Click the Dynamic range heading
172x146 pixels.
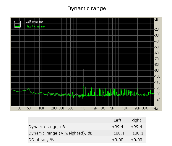point(87,9)
